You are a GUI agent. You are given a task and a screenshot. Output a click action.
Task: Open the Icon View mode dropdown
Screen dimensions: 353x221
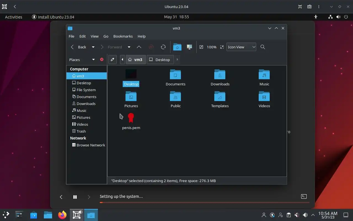241,47
